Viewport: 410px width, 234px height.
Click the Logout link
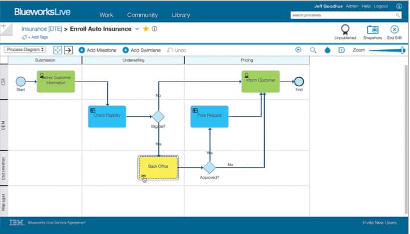tap(380, 6)
